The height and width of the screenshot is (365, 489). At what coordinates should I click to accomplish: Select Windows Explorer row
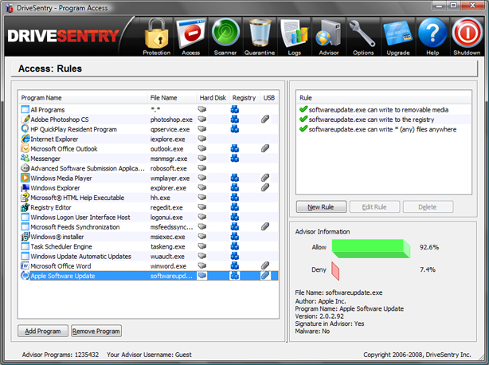tap(148, 187)
